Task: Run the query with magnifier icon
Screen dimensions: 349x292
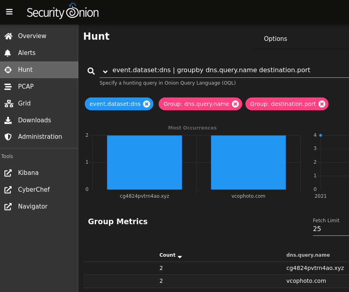Action: click(91, 71)
